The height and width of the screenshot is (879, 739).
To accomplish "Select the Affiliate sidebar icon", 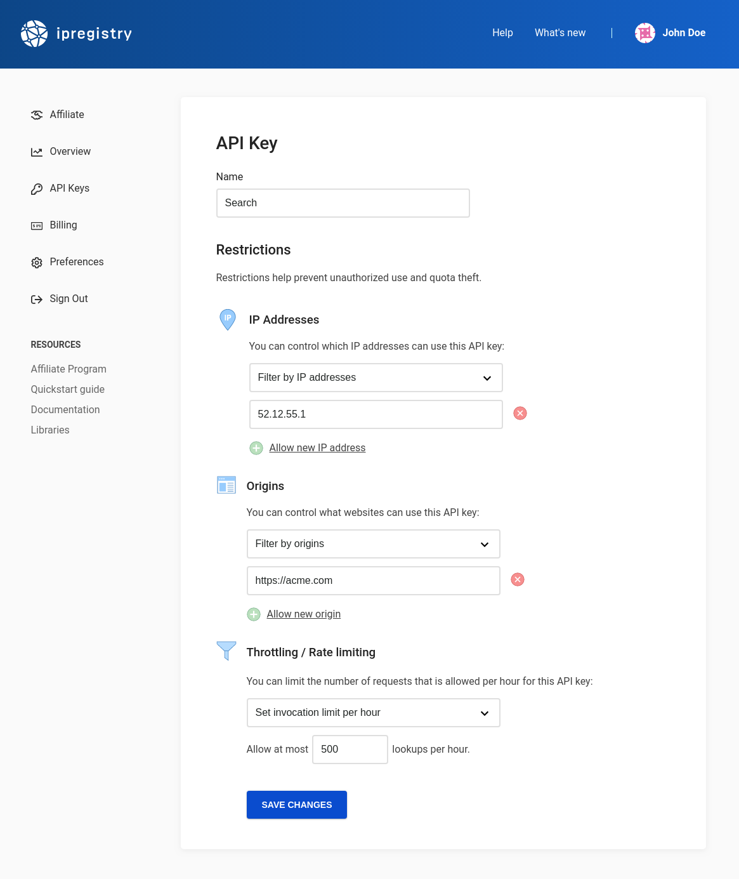I will point(37,115).
